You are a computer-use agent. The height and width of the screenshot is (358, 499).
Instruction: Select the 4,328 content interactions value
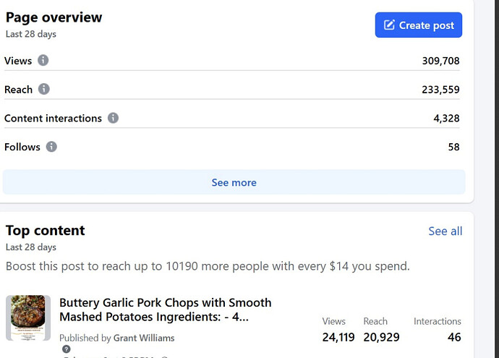[446, 119]
